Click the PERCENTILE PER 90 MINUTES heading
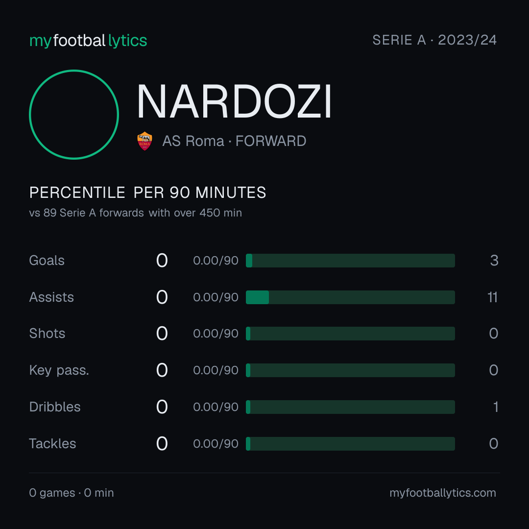Image resolution: width=529 pixels, height=529 pixels. (x=147, y=192)
